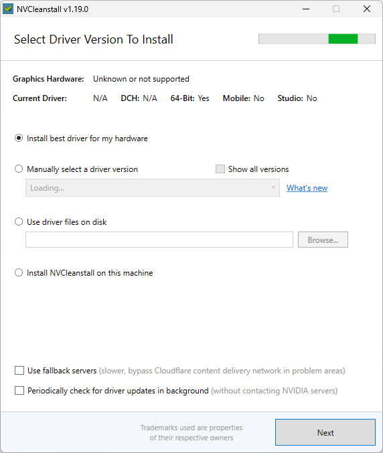Enable Use fallback servers checkbox
Image resolution: width=383 pixels, height=453 pixels.
(x=19, y=371)
